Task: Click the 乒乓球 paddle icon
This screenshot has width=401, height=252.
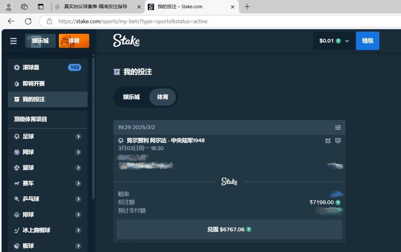Action: (x=17, y=199)
